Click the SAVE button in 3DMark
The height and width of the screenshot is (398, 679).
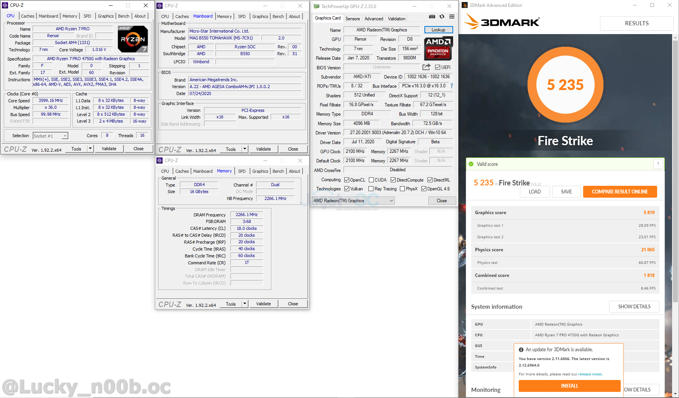click(x=566, y=192)
